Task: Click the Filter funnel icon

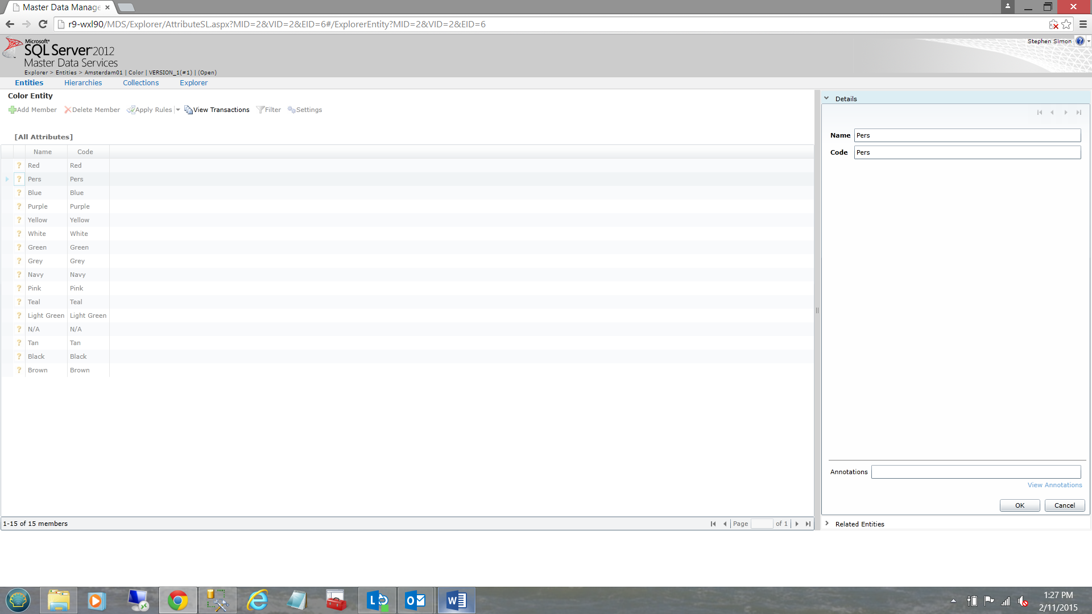Action: 260,110
